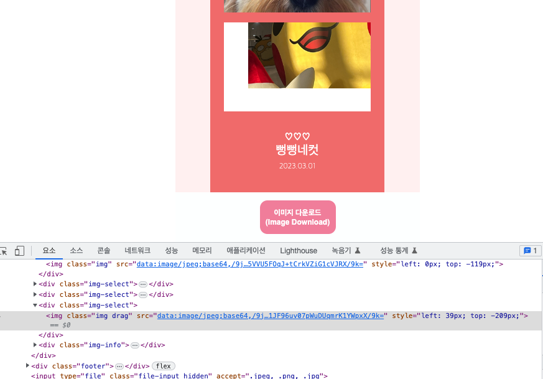The image size is (543, 379).
Task: Expand the second collapsed img-select div
Action: coord(35,294)
